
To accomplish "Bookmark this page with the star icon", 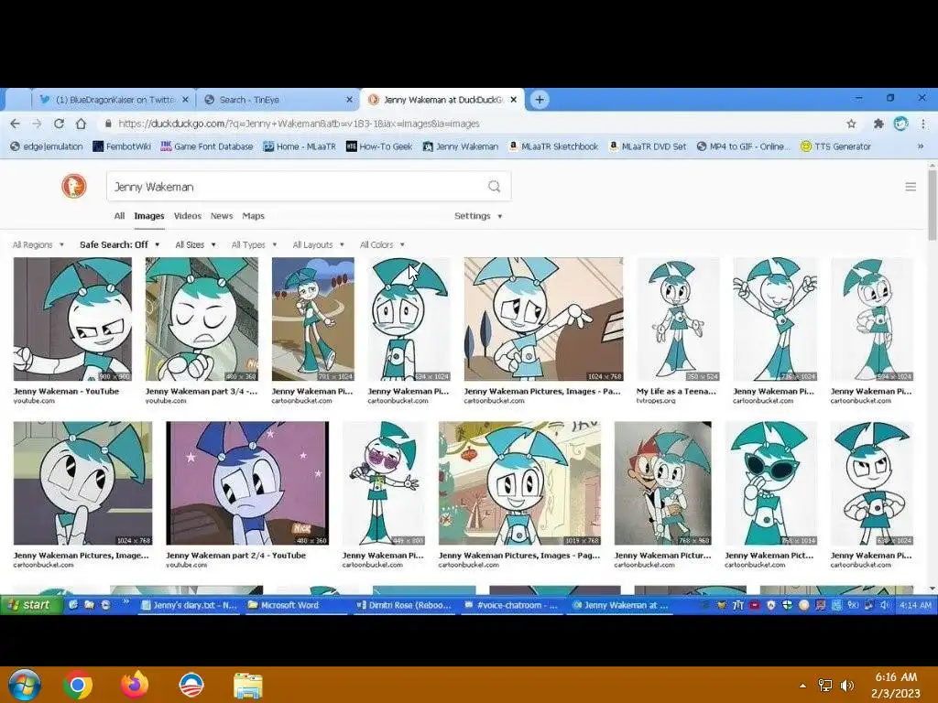I will pos(851,124).
